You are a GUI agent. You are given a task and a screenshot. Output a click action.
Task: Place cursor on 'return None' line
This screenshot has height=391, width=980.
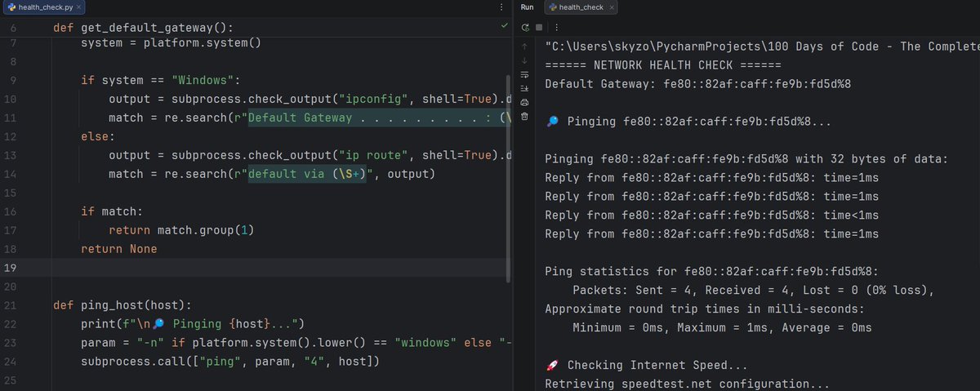(118, 249)
